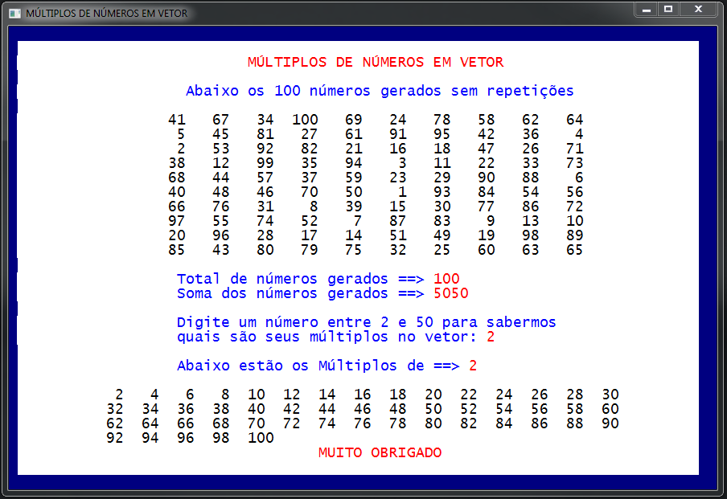This screenshot has width=727, height=499.
Task: Click the red sum value 5050
Action: click(450, 293)
